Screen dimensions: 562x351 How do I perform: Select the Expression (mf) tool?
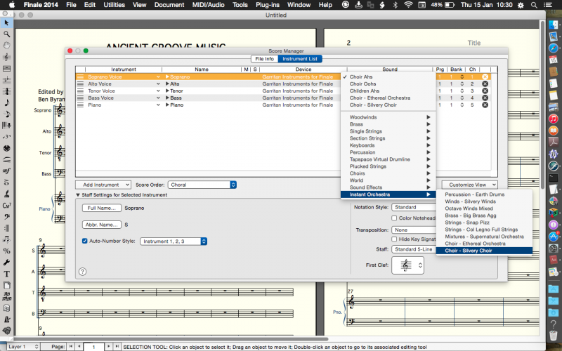point(6,171)
